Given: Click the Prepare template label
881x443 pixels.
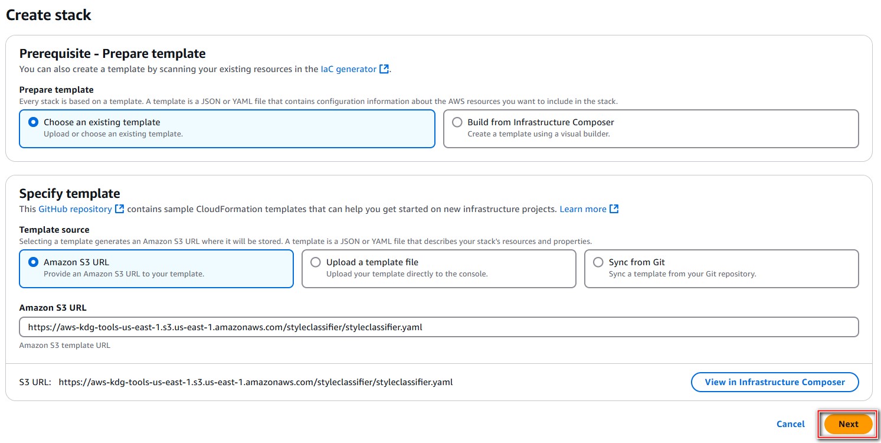Looking at the screenshot, I should point(57,90).
